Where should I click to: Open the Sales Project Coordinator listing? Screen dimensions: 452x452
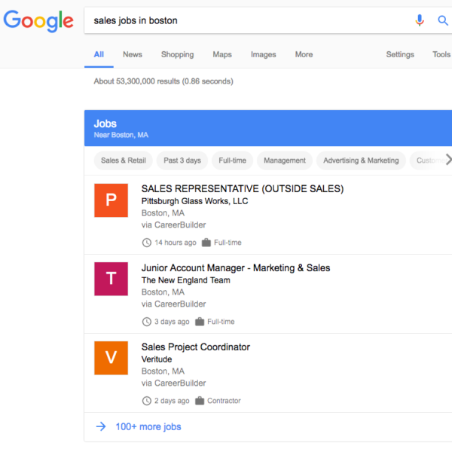coord(196,347)
